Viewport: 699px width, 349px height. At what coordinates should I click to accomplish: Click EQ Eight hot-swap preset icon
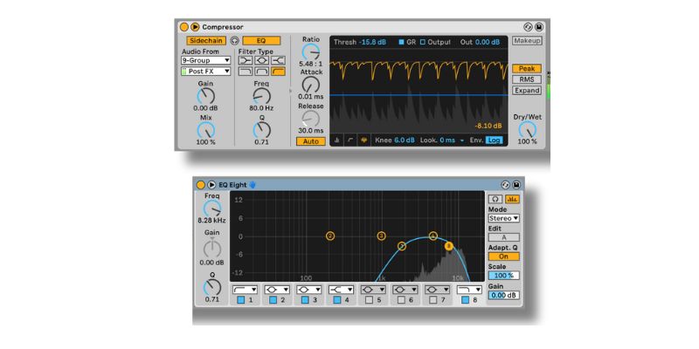tap(506, 185)
